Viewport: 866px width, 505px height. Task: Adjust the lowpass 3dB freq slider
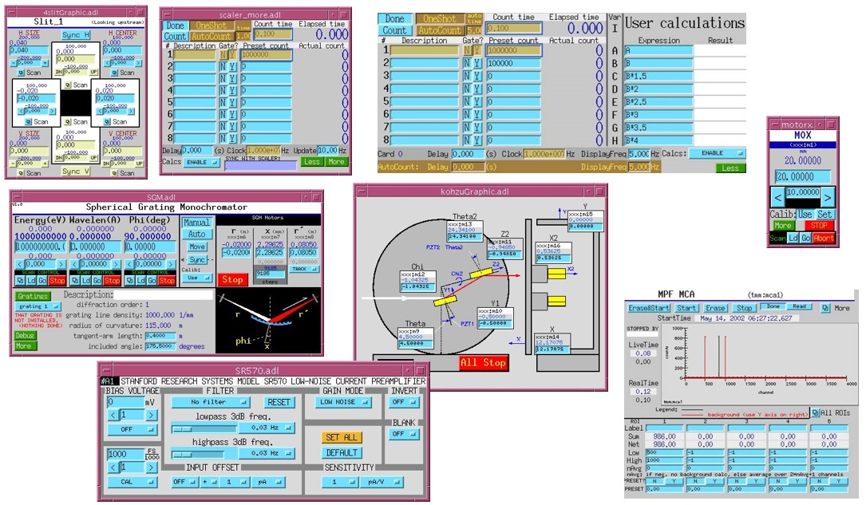[203, 428]
